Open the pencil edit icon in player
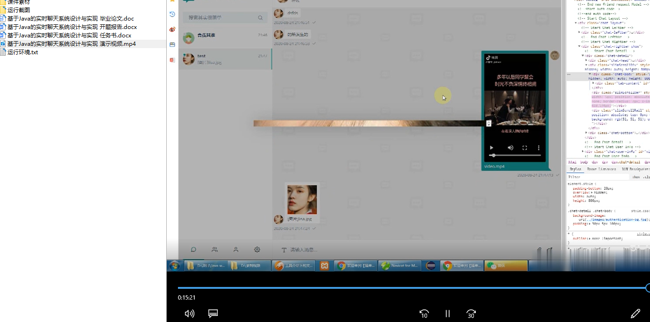 pos(635,314)
